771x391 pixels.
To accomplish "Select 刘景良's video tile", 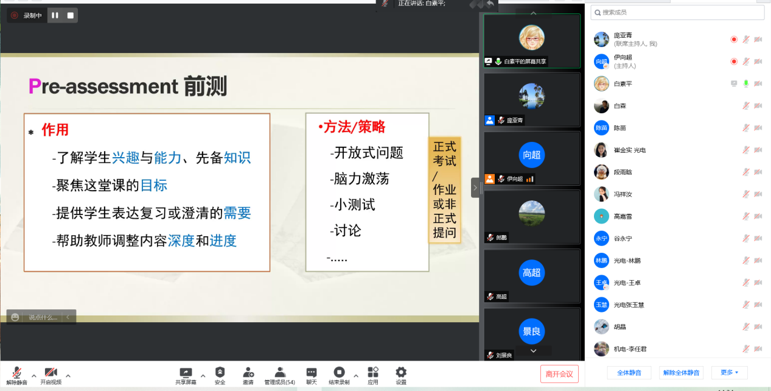I will point(532,334).
